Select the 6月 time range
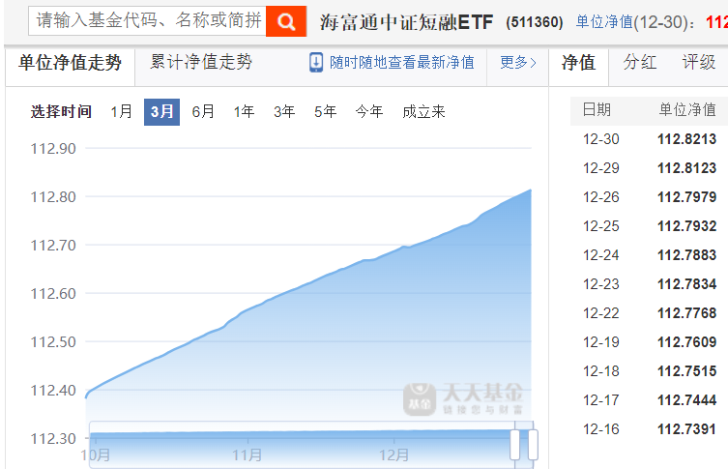Screen dimensions: 728x469 click(x=203, y=111)
